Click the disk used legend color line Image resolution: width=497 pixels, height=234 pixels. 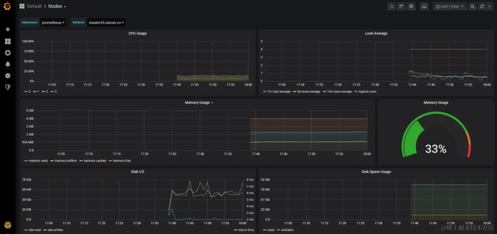tap(265, 230)
